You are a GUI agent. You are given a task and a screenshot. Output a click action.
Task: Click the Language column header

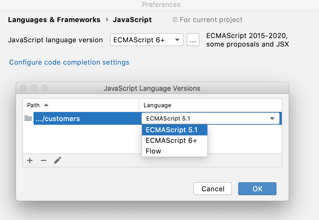pyautogui.click(x=157, y=105)
